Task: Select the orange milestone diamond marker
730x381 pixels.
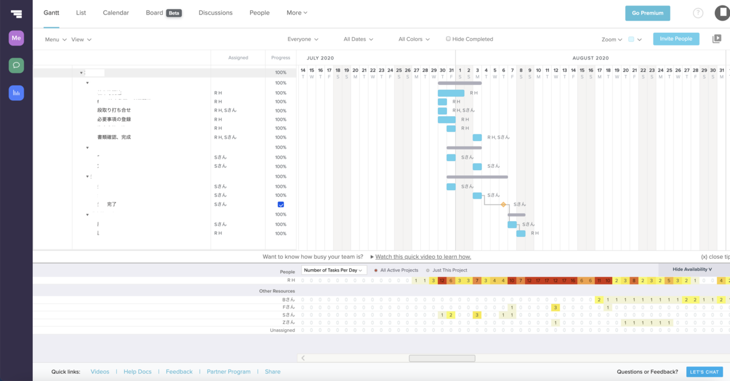Action: pyautogui.click(x=504, y=204)
